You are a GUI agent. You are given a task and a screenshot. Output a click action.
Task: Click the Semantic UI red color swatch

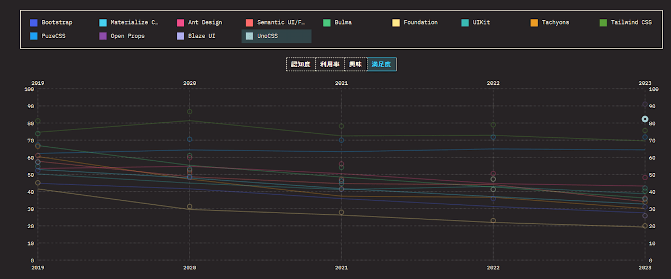pos(249,23)
